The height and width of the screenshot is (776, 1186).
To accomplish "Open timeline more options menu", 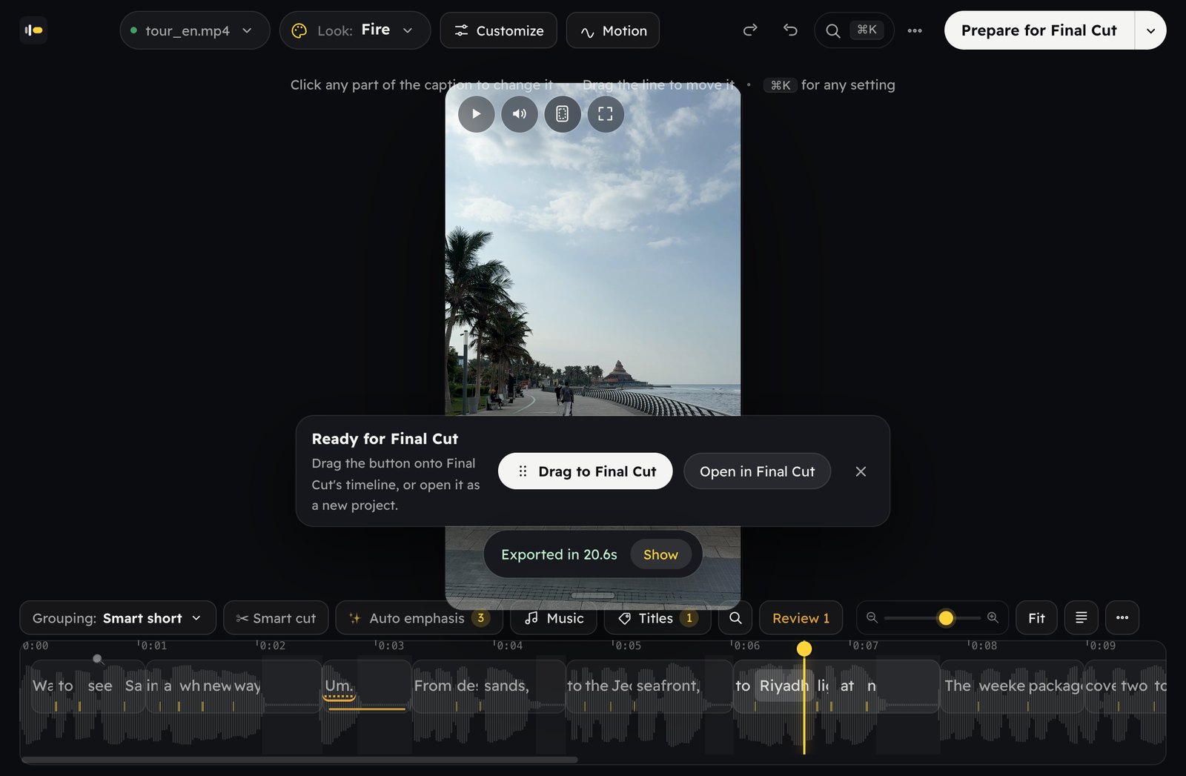I will 1122,618.
